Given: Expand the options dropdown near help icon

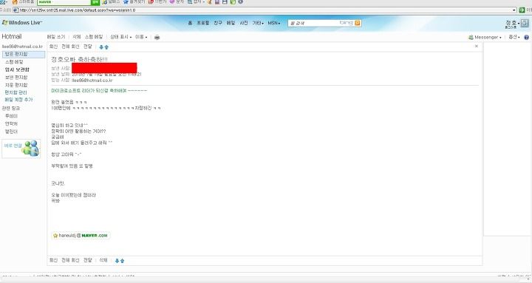Looking at the screenshot, I should [514, 37].
